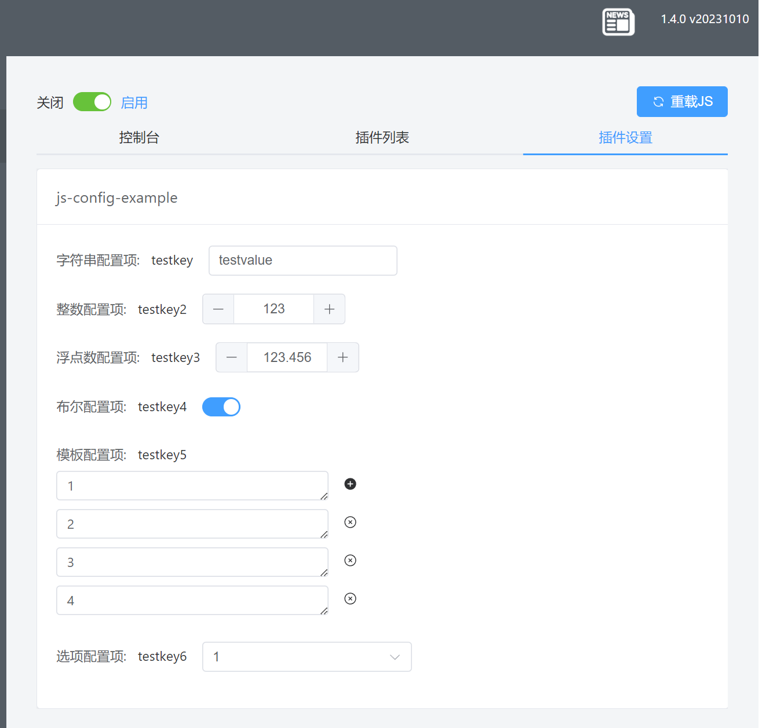This screenshot has width=784, height=728.
Task: Click plus icon to increment testkey3
Action: [342, 357]
